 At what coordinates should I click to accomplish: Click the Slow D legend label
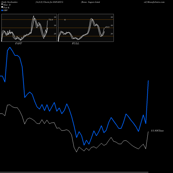coord(7,5)
